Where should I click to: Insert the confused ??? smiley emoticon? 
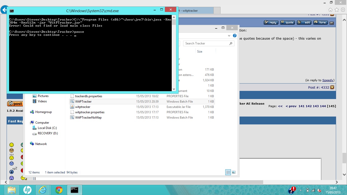coord(11,157)
